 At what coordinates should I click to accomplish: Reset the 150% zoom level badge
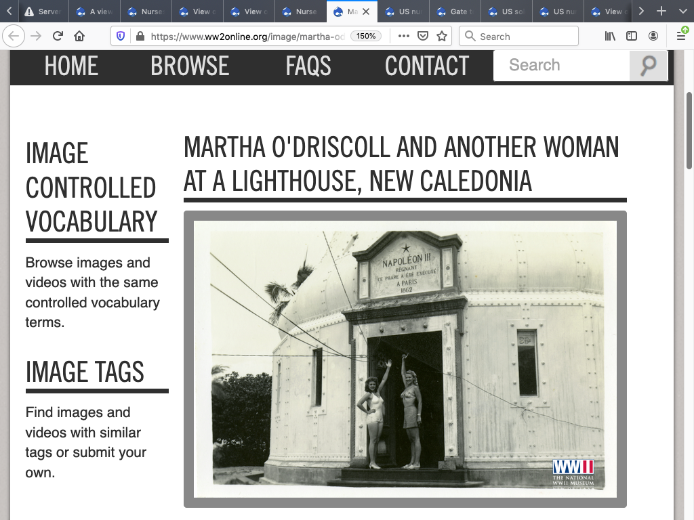point(367,37)
